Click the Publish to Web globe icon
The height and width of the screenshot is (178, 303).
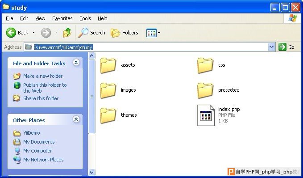[17, 85]
